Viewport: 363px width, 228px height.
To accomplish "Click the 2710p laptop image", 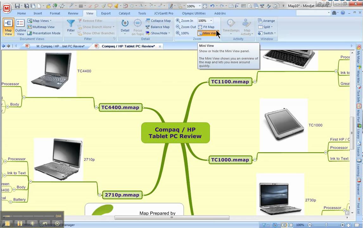I will (x=58, y=159).
